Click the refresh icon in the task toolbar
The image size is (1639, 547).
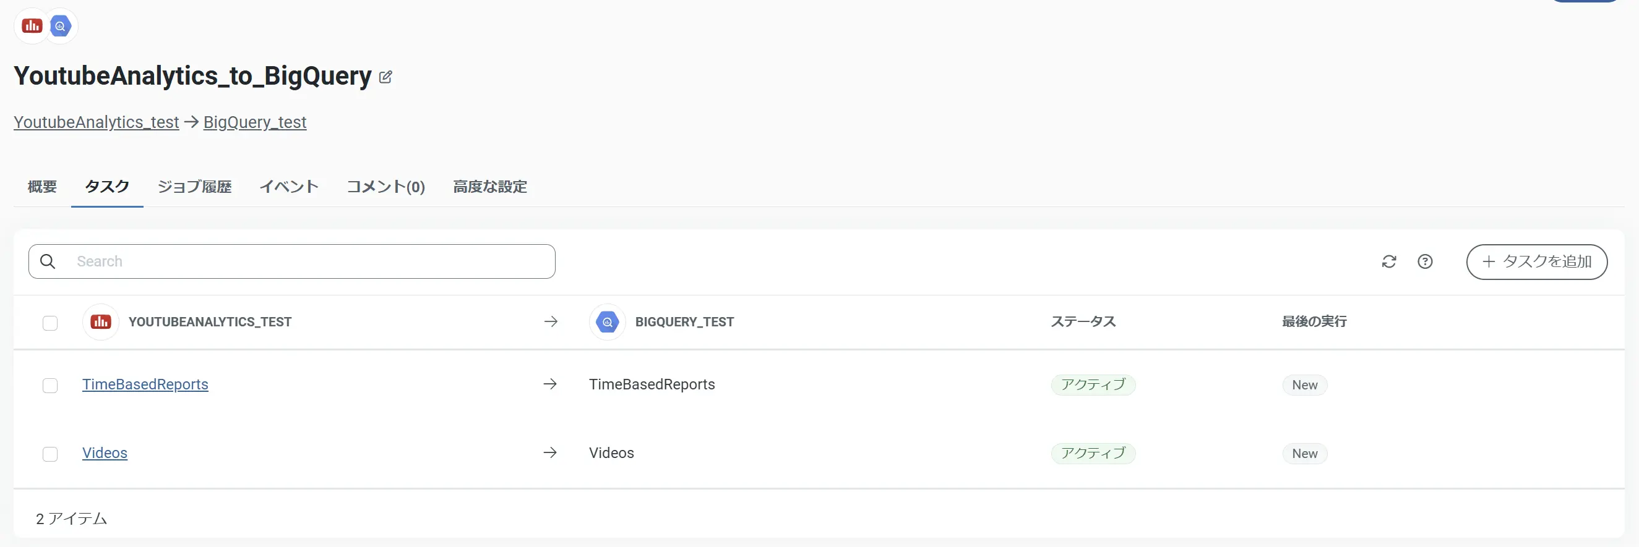tap(1389, 261)
